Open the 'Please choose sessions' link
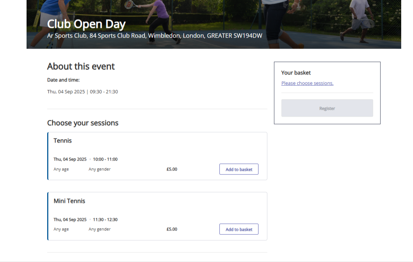The width and height of the screenshot is (413, 262). coord(307,83)
